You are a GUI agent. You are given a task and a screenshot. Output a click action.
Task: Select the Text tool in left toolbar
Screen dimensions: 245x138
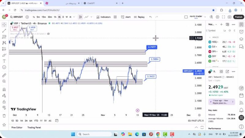pyautogui.click(x=4, y=61)
